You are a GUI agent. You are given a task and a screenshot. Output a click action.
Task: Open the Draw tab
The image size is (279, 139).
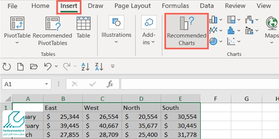click(x=96, y=6)
